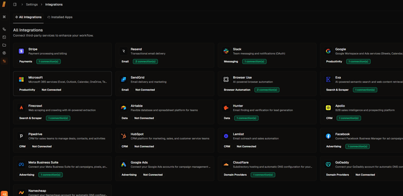Screen dimensions: 403x196
Task: Click the SendGrid logo icon
Action: [x=123, y=79]
